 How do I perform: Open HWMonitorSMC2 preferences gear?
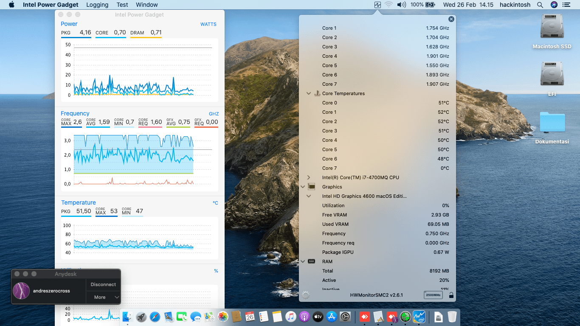(305, 295)
